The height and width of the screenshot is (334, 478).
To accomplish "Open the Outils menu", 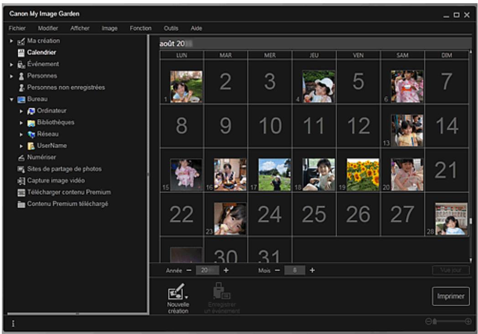I will (171, 28).
